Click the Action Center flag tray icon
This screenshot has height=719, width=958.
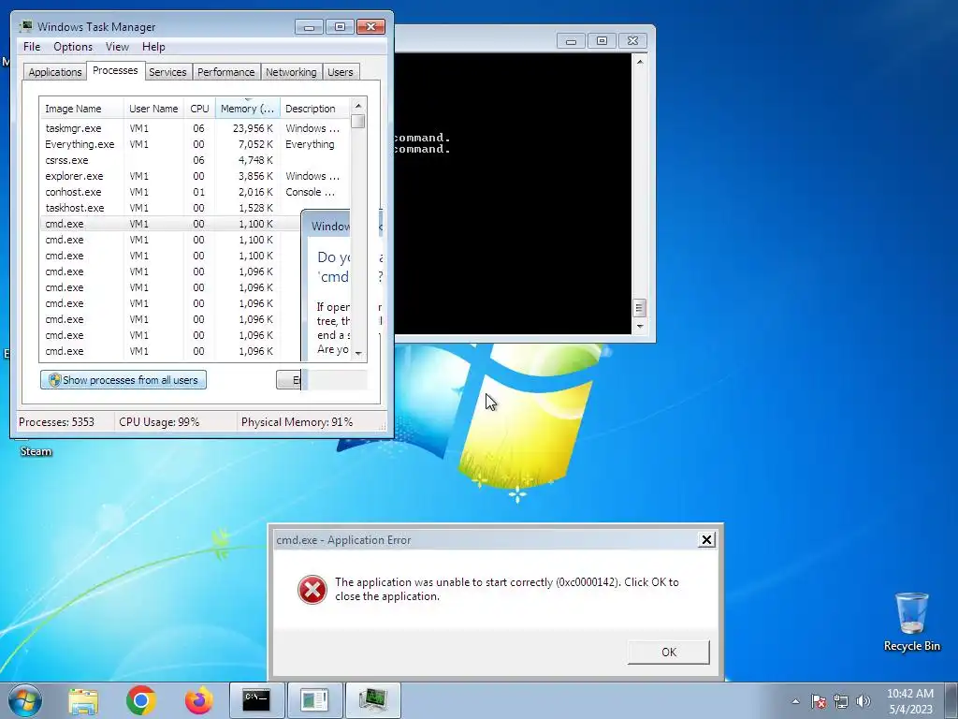point(818,701)
